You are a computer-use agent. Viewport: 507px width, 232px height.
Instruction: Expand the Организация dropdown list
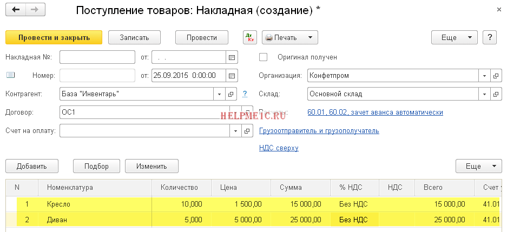tap(484, 75)
